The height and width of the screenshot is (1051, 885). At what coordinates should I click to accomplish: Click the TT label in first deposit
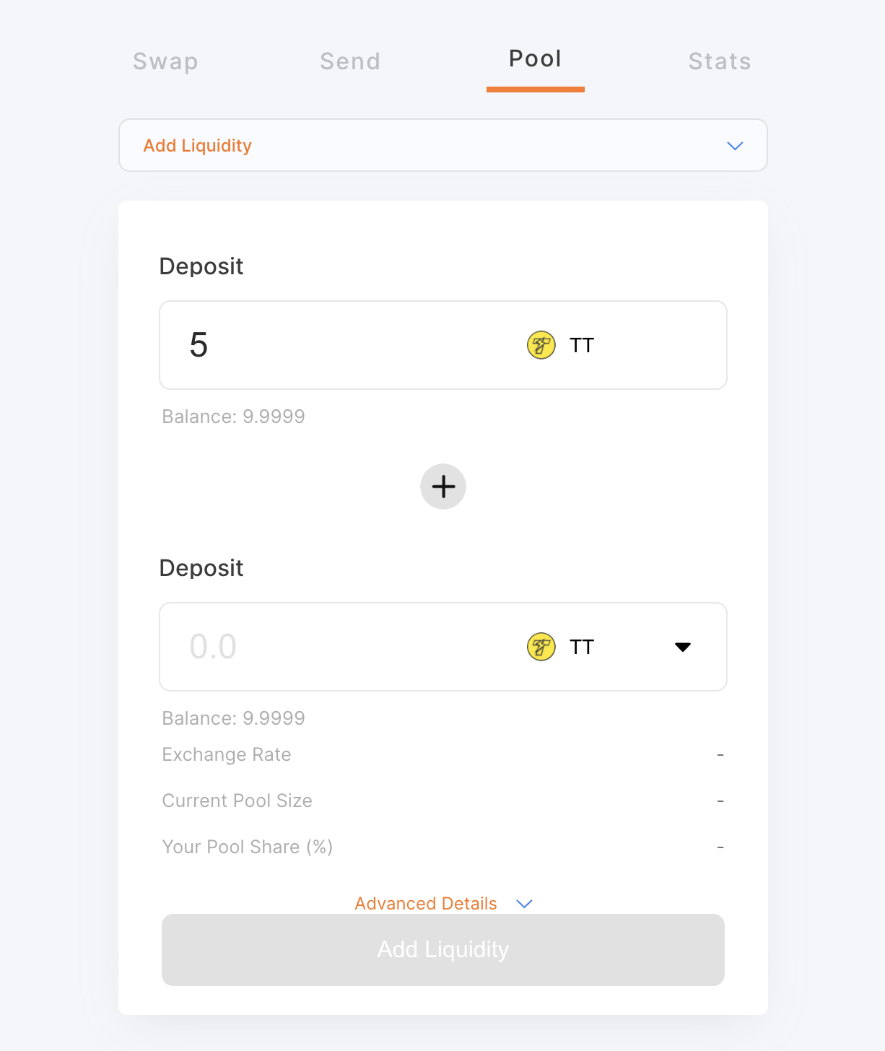click(582, 345)
